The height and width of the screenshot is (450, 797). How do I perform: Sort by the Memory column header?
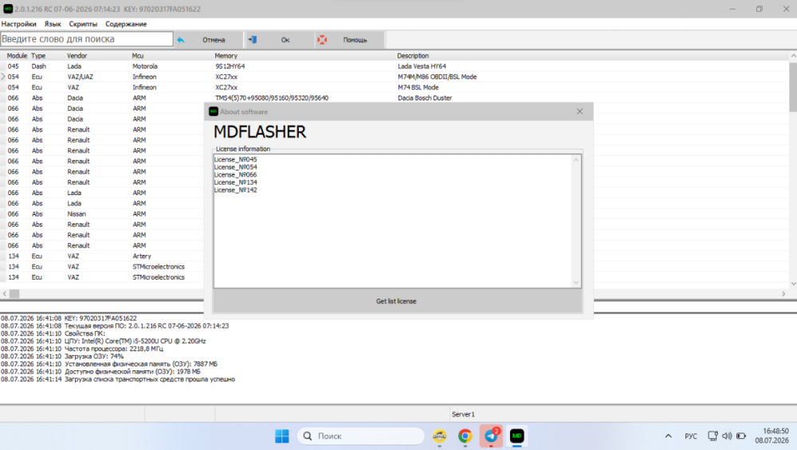pos(226,56)
